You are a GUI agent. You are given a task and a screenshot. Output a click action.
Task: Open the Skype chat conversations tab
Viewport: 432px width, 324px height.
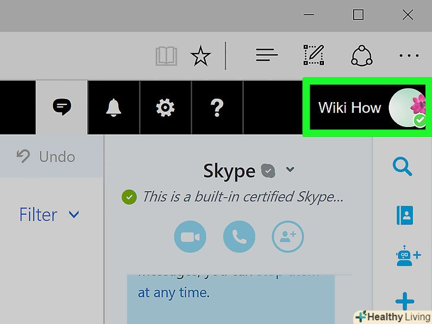62,107
